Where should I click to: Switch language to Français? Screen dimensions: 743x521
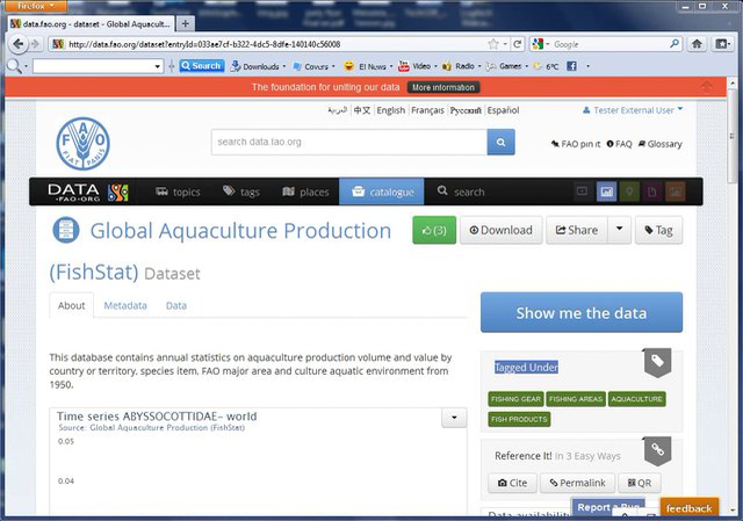[428, 110]
